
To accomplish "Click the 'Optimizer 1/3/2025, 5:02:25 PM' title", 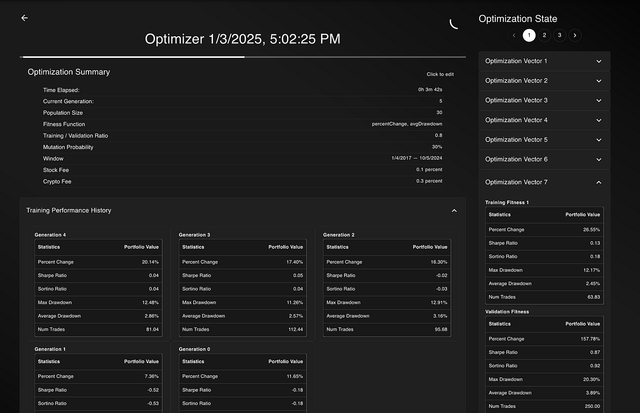I will pyautogui.click(x=243, y=39).
